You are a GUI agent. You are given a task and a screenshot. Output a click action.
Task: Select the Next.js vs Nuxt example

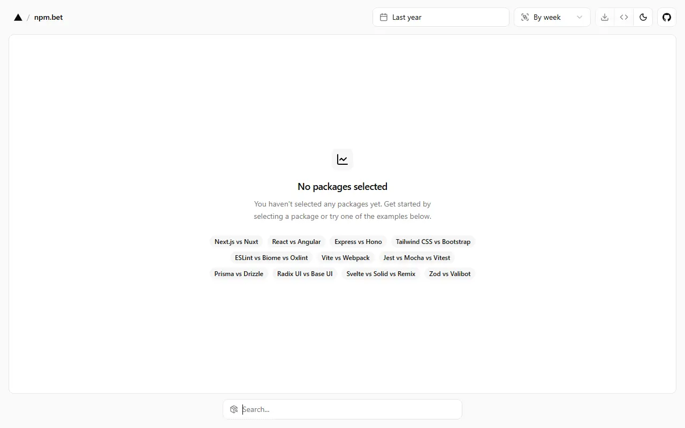click(x=237, y=242)
